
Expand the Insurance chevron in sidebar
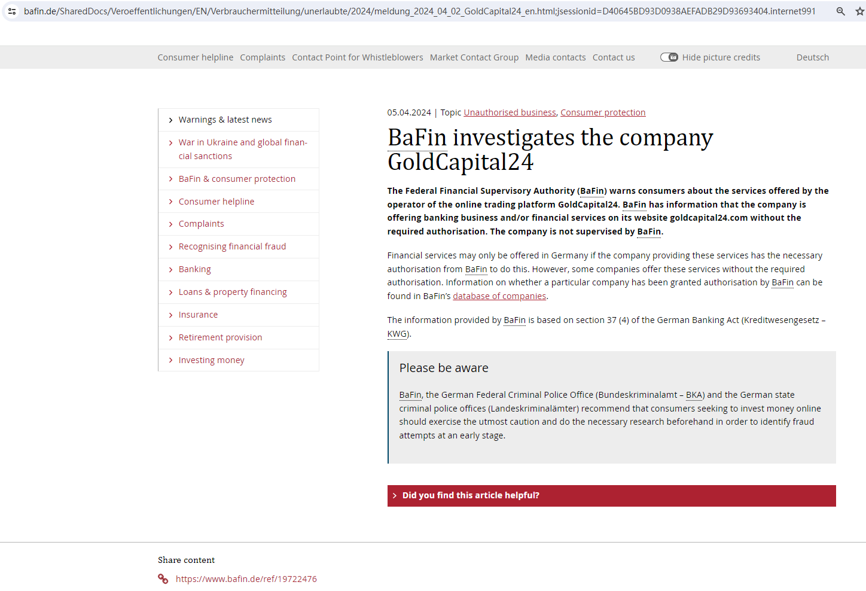pyautogui.click(x=170, y=315)
